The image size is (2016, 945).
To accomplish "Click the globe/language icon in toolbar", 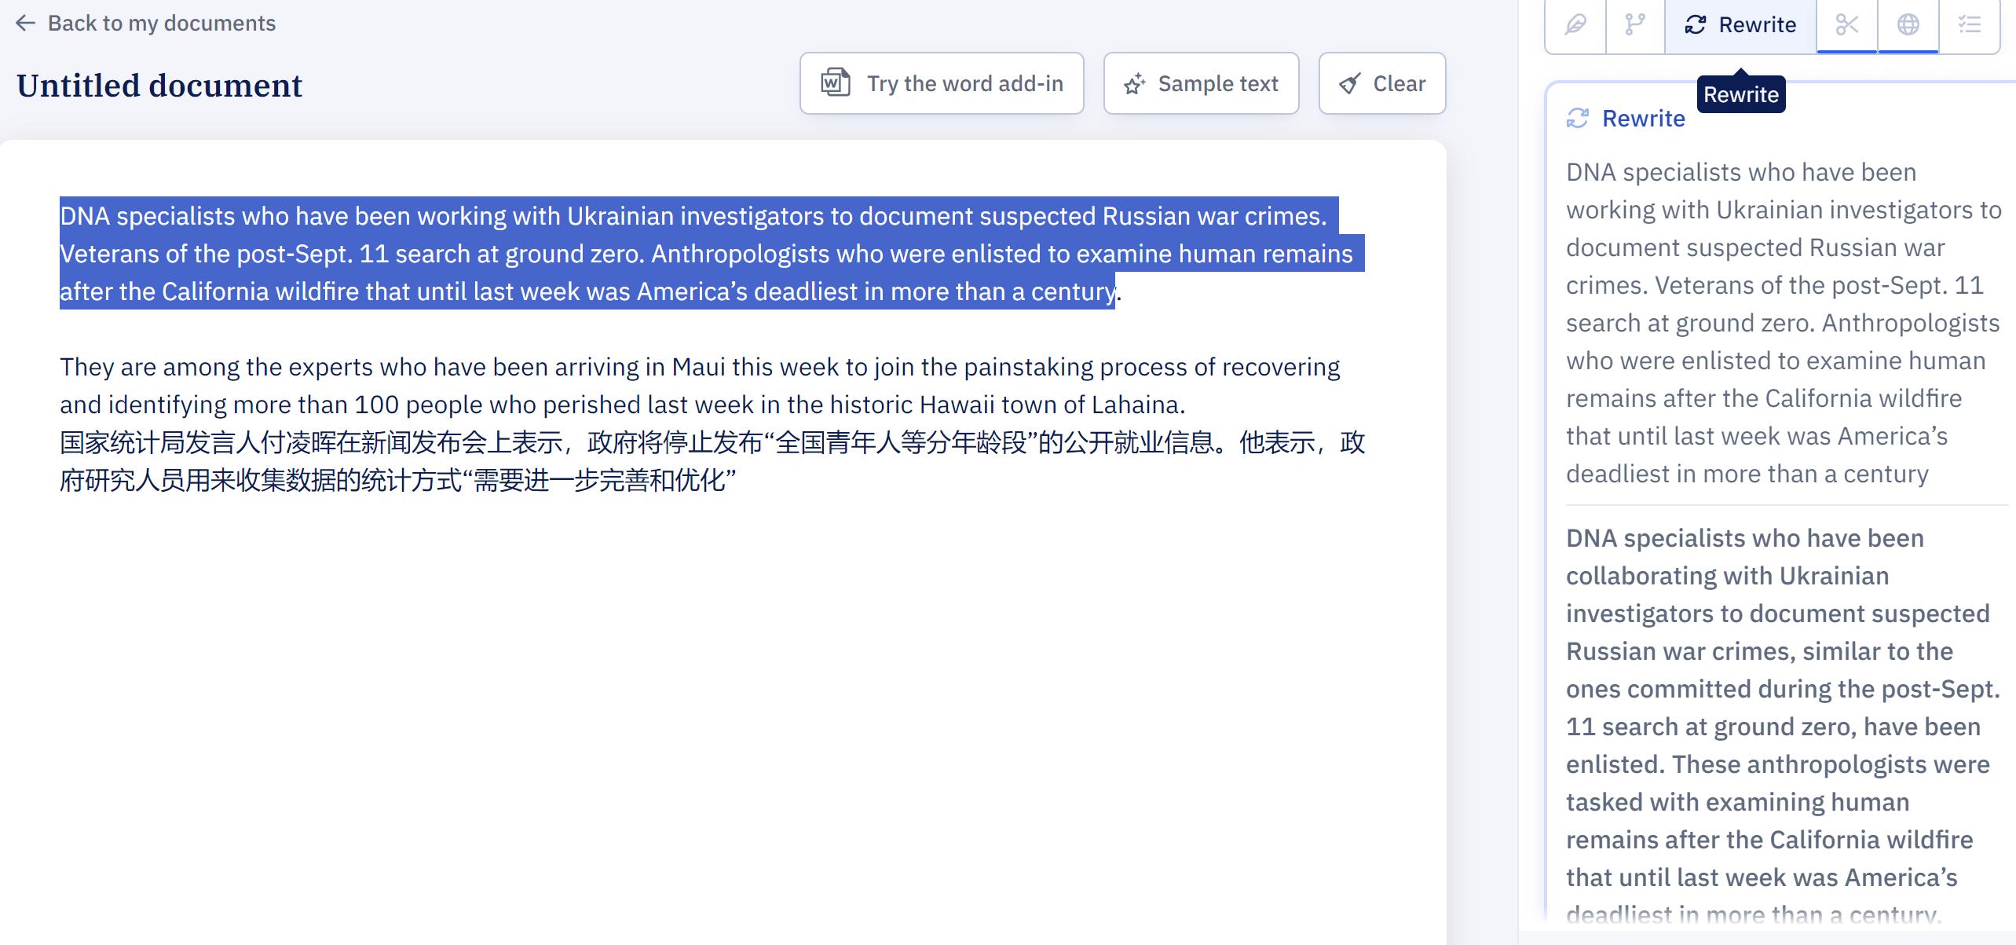I will coord(1907,24).
